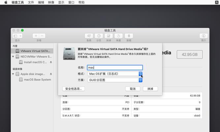Click the Info (简介) toolbar icon
220x132 pixels.
coord(204,36)
